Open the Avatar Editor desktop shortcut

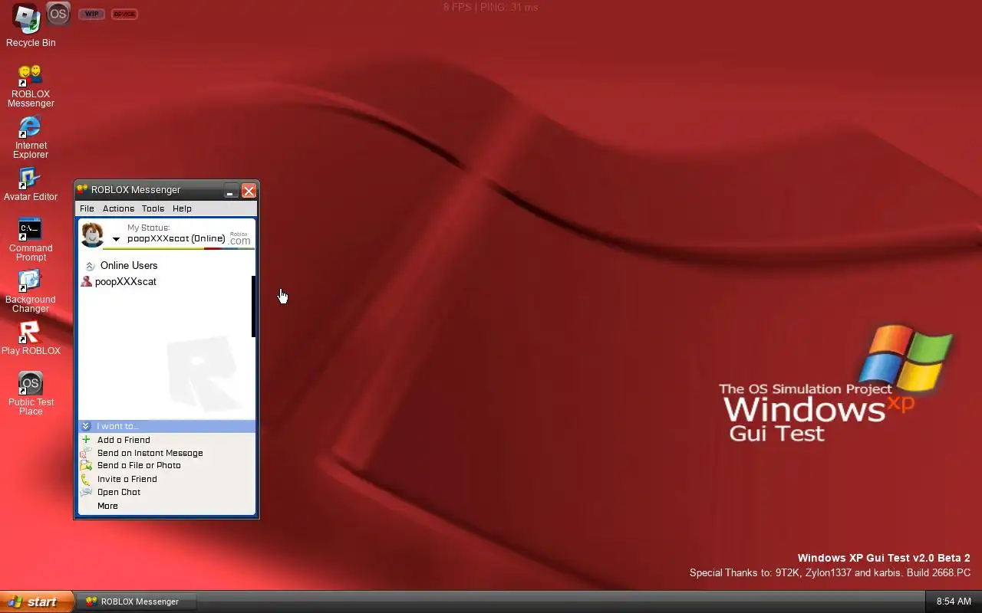coord(31,185)
